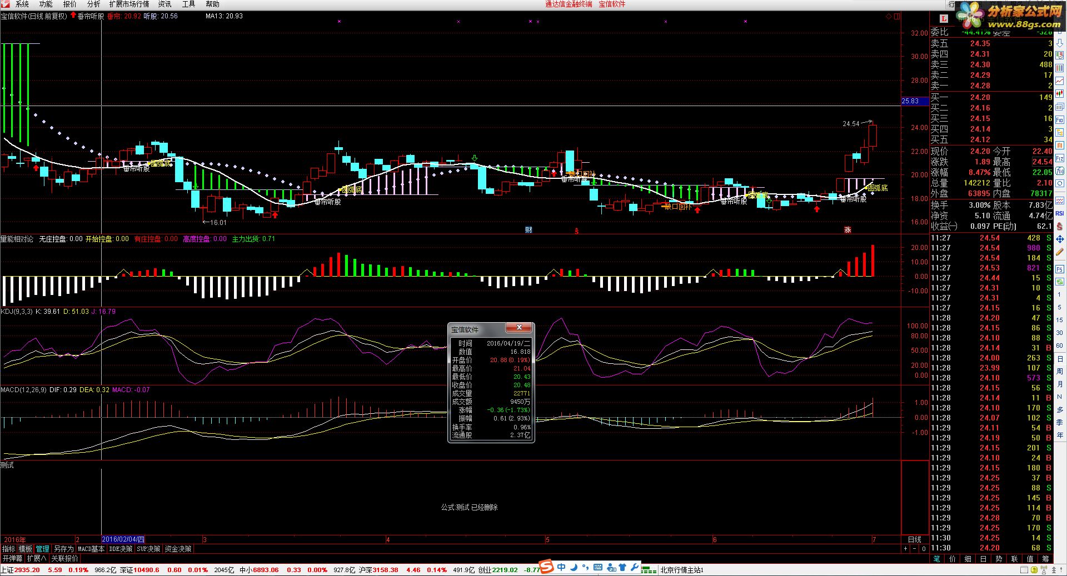Click the 开弹幕 button

[12, 558]
